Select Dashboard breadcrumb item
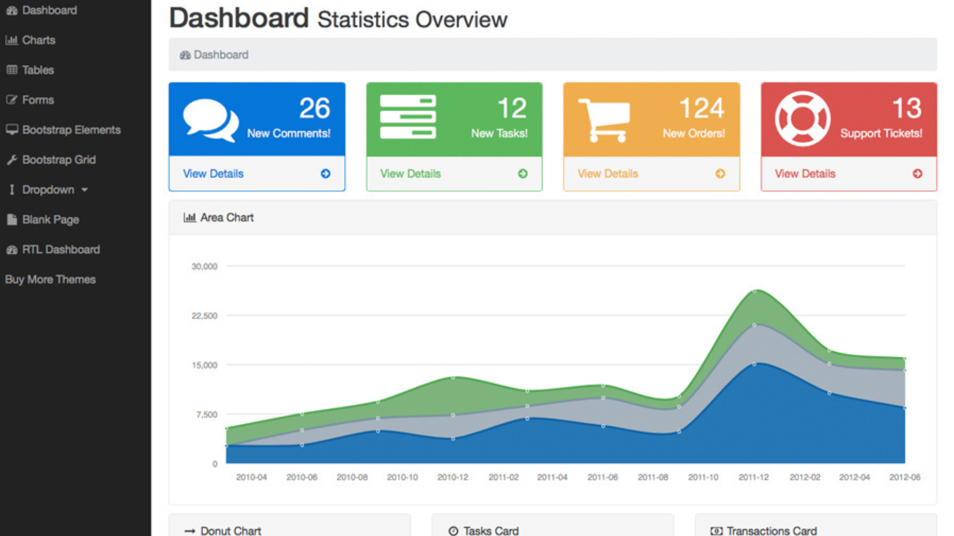Viewport: 954px width, 536px height. click(x=221, y=55)
